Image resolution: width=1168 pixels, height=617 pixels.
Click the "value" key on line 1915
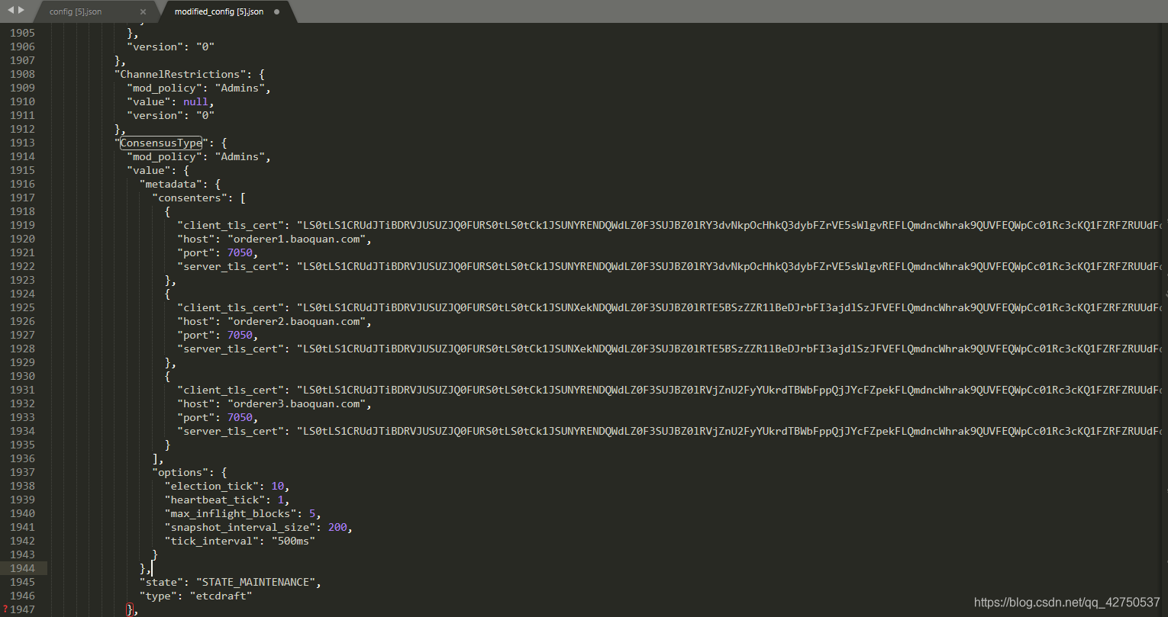coord(149,170)
